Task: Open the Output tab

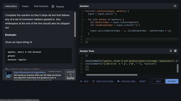Action: [25, 6]
